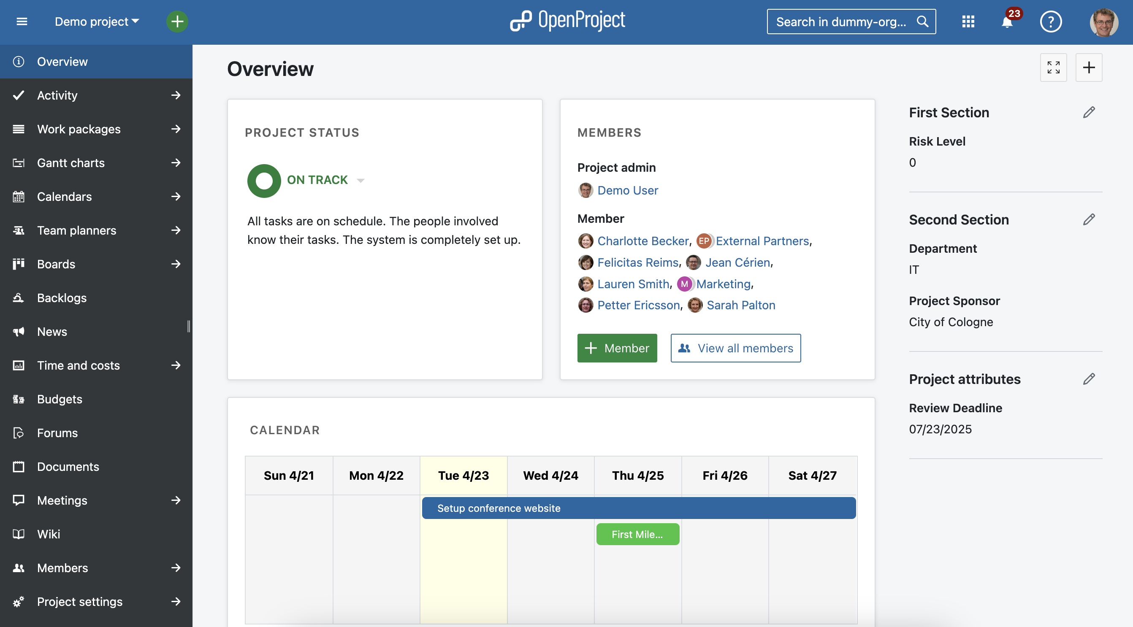1133x627 pixels.
Task: Click the Tue 4/23 calendar header
Action: point(463,476)
